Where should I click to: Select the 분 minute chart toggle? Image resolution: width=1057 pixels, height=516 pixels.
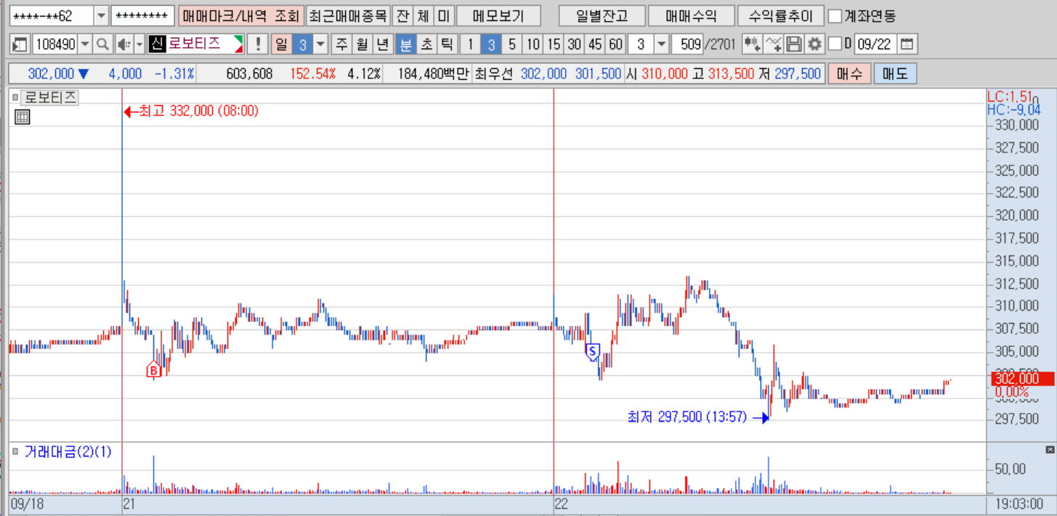pos(405,44)
